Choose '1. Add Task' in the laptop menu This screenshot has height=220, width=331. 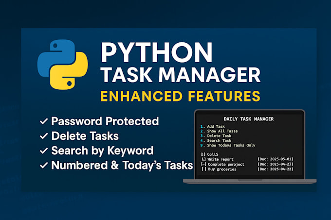coord(213,127)
